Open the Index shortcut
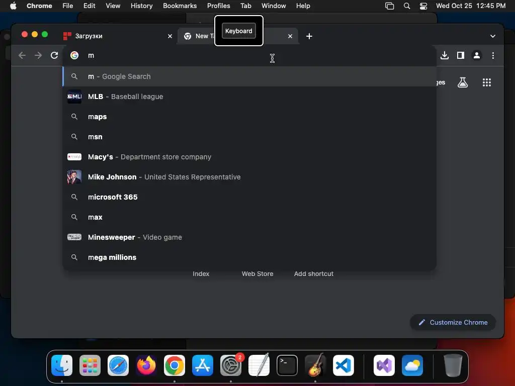Screen dimensions: 515x386 [201, 274]
